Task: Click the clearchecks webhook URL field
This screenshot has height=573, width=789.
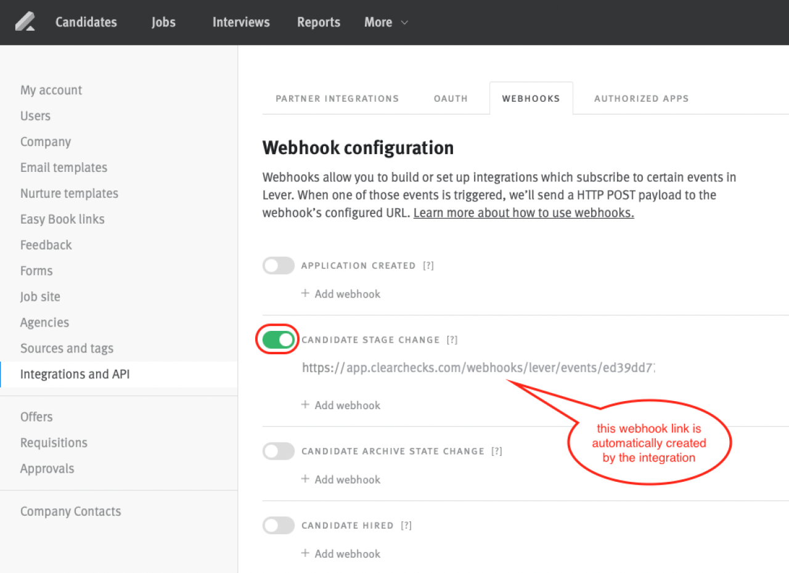Action: [478, 368]
